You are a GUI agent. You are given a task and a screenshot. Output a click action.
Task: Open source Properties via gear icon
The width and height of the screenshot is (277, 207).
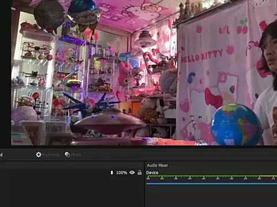(48, 155)
